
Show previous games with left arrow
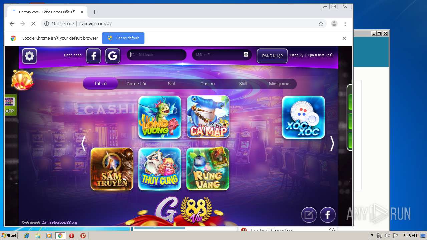tap(83, 144)
